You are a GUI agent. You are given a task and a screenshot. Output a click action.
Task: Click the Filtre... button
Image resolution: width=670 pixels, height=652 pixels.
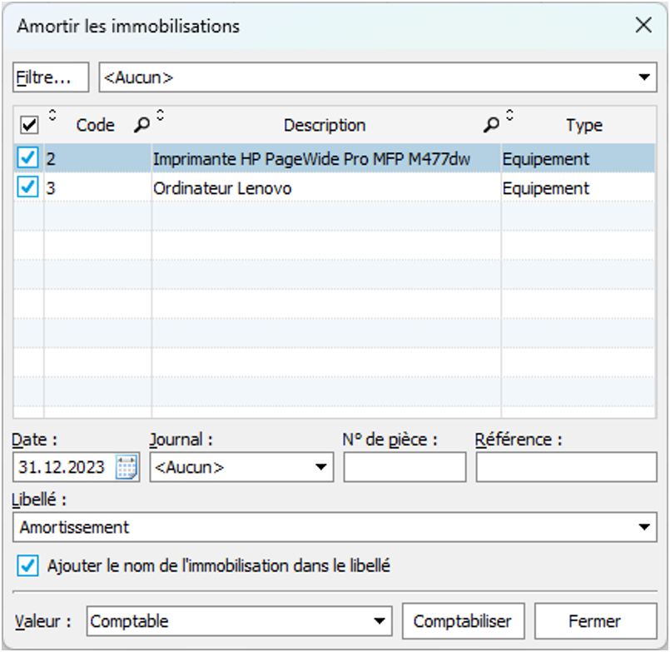51,77
